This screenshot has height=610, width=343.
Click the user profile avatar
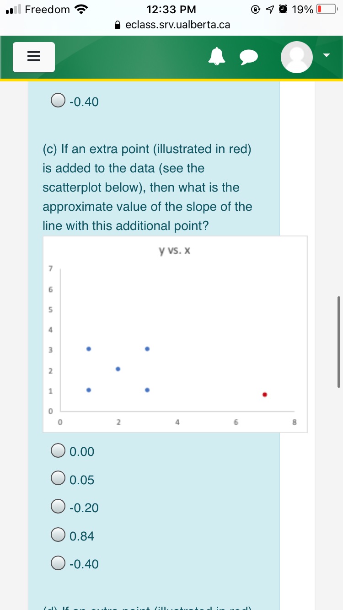coord(296,56)
